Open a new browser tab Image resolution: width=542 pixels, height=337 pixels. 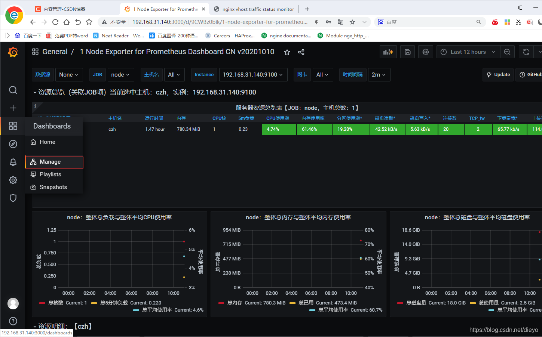307,9
